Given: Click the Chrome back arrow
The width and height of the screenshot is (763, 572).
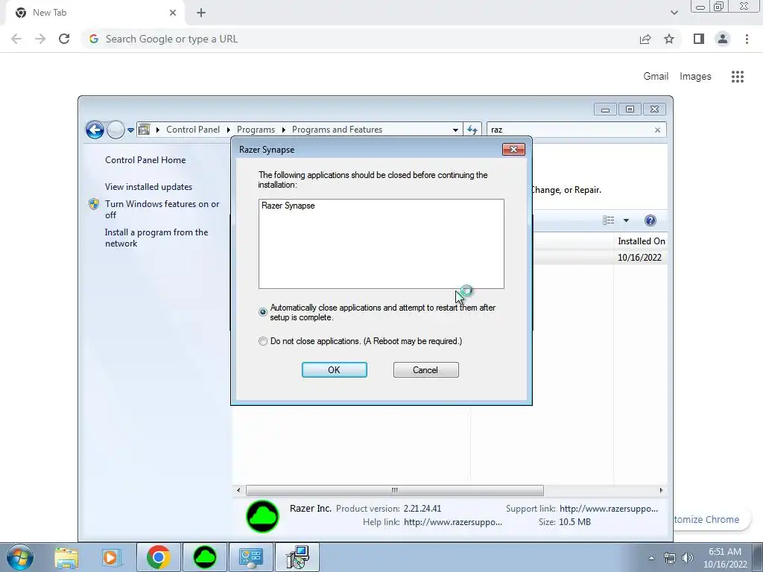Looking at the screenshot, I should click(x=16, y=39).
